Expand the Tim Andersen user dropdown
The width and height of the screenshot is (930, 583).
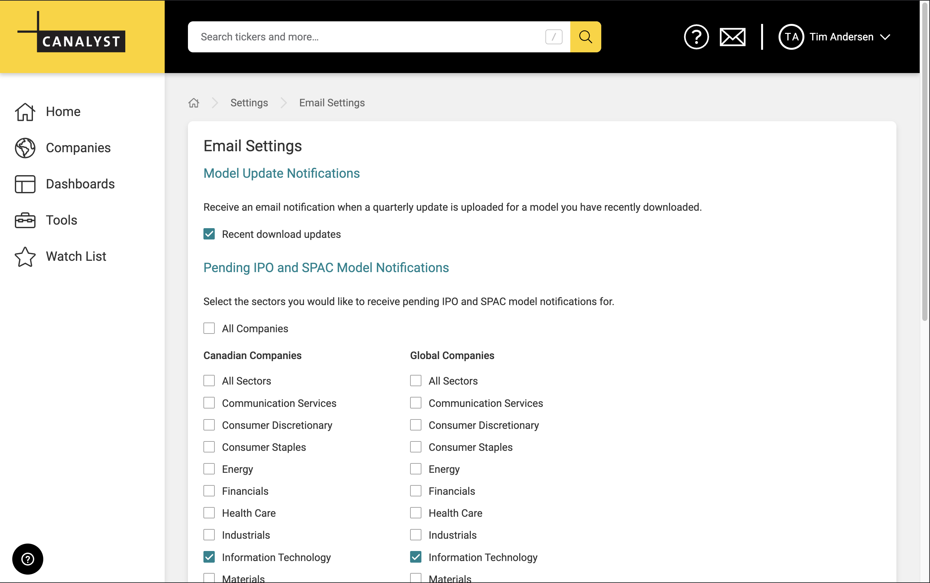tap(885, 37)
